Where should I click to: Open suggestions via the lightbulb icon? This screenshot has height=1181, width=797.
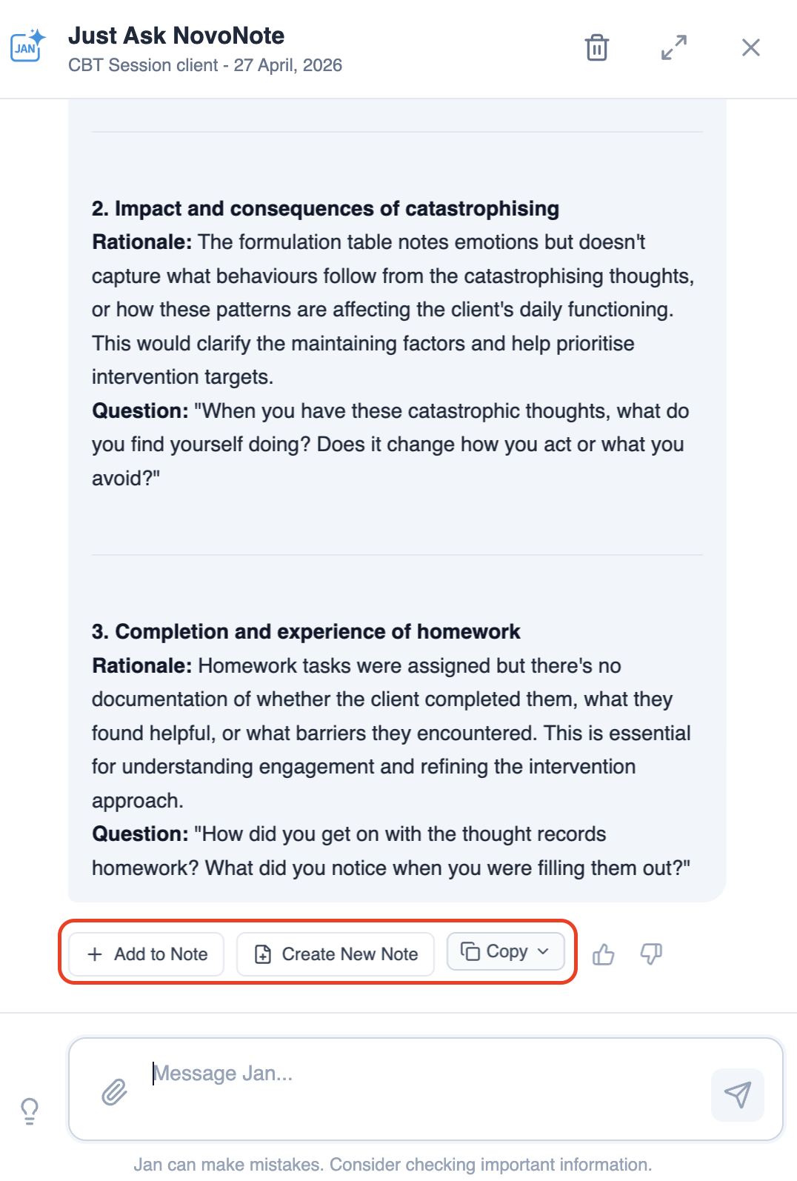click(x=30, y=1110)
